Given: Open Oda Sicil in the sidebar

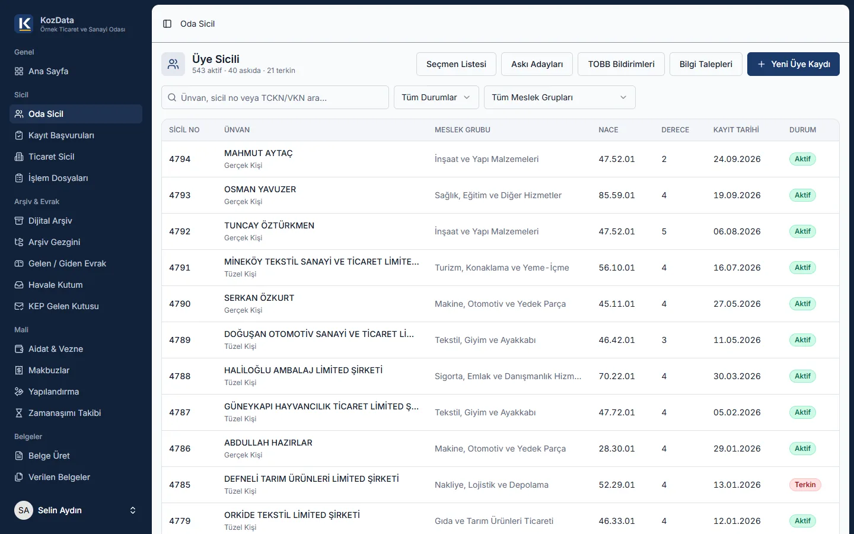Looking at the screenshot, I should click(x=76, y=114).
